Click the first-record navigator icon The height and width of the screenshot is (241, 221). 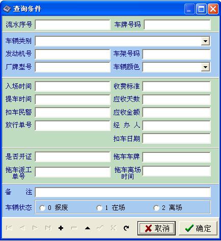pos(9,228)
